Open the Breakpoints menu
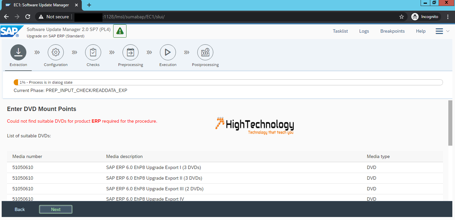The image size is (455, 220). click(392, 31)
